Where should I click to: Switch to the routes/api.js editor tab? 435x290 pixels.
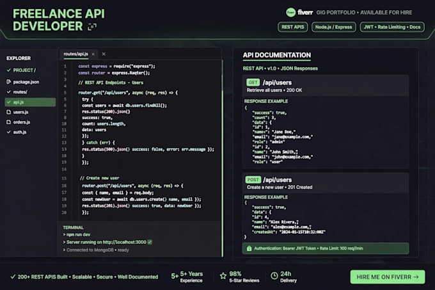tap(75, 54)
